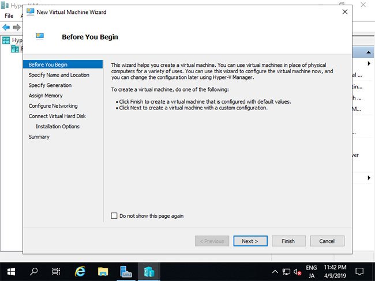Viewport: 375px width, 281px height.
Task: Jump to the 'Assign Memory' step
Action: pyautogui.click(x=46, y=96)
